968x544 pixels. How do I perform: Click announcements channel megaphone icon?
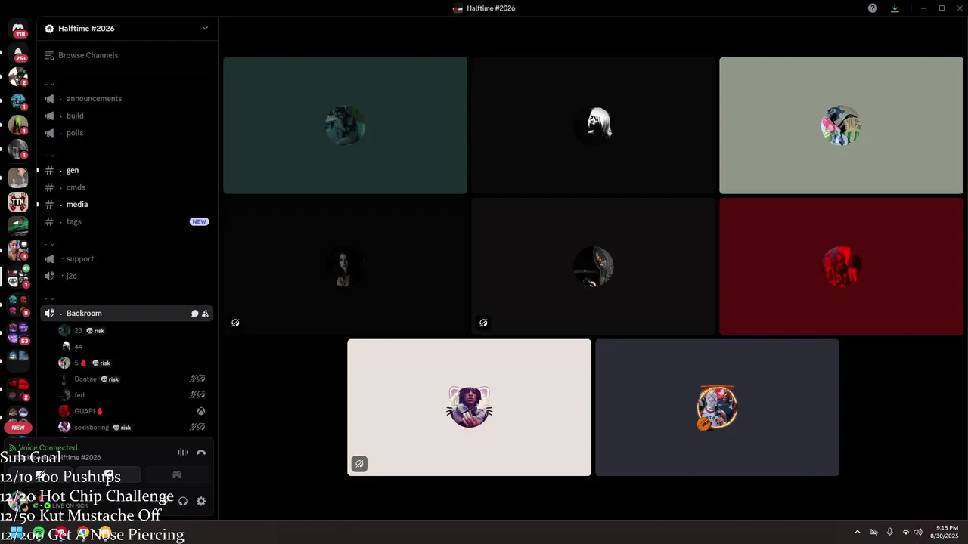tap(49, 99)
